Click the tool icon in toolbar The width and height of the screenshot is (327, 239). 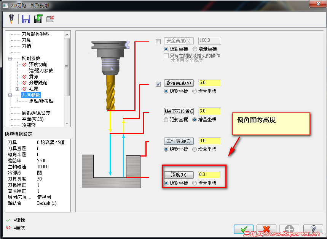click(11, 19)
